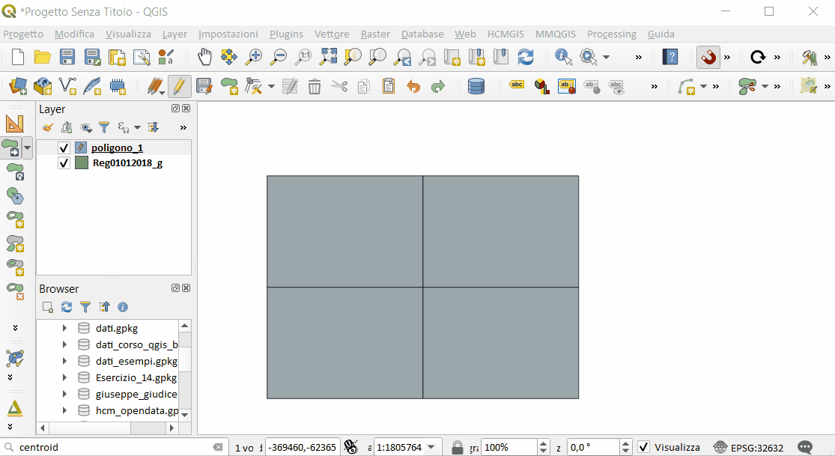Screen dimensions: 835x456
Task: Expand the Esercizio_14.gpkg database node
Action: coord(65,377)
